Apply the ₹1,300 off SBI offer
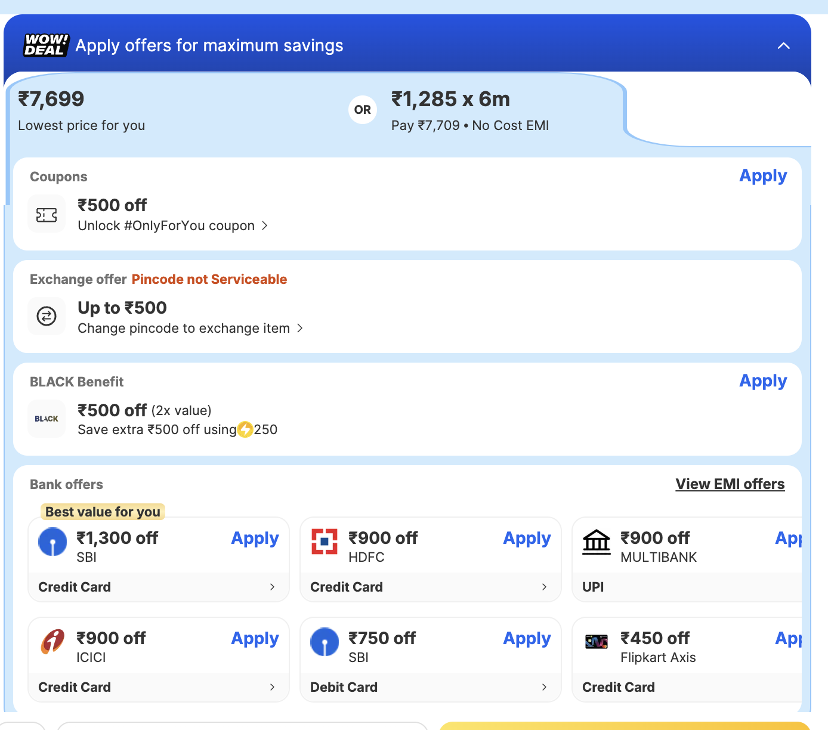828x730 pixels. pos(255,539)
